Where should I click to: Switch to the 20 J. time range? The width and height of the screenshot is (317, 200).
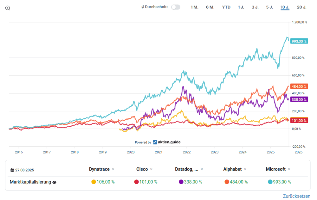tap(302, 7)
